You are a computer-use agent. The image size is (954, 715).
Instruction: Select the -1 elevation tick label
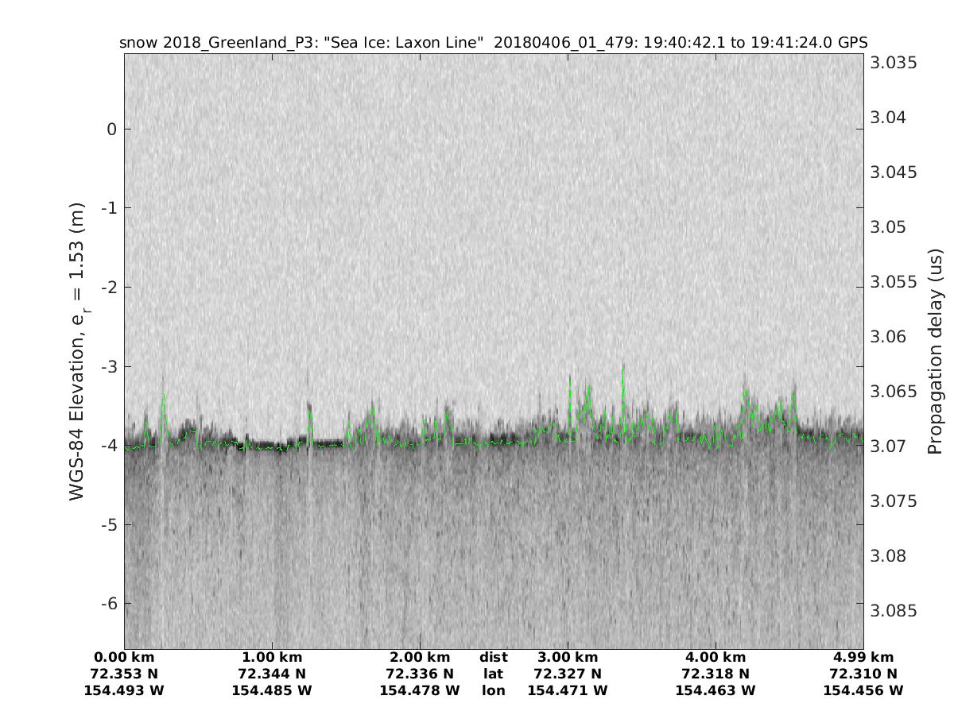[x=108, y=208]
